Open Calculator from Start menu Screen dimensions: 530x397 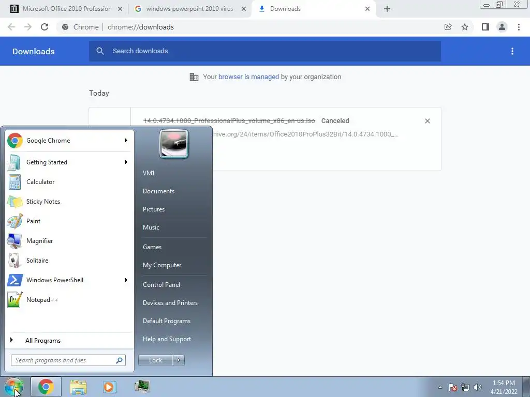point(69,182)
